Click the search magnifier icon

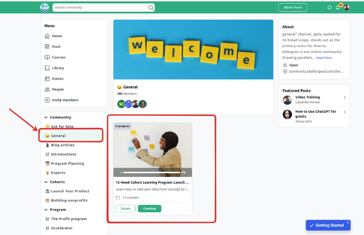[151, 8]
